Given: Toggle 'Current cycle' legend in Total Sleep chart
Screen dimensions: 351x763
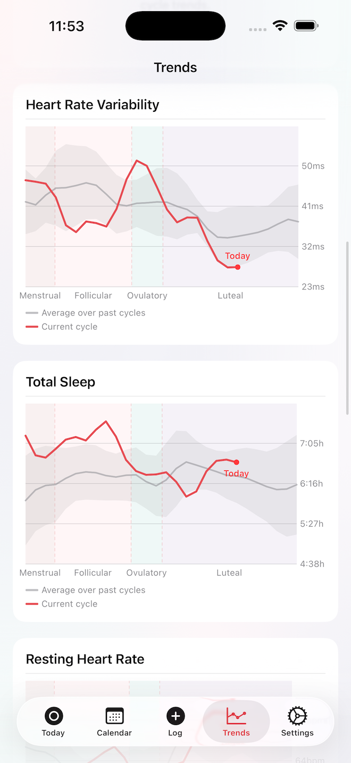Looking at the screenshot, I should (x=69, y=604).
